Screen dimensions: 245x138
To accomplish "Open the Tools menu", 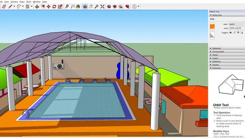I will [x=29, y=2].
